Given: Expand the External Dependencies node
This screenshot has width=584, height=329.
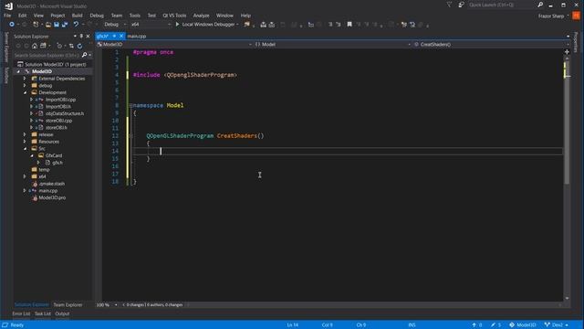Looking at the screenshot, I should coord(25,79).
